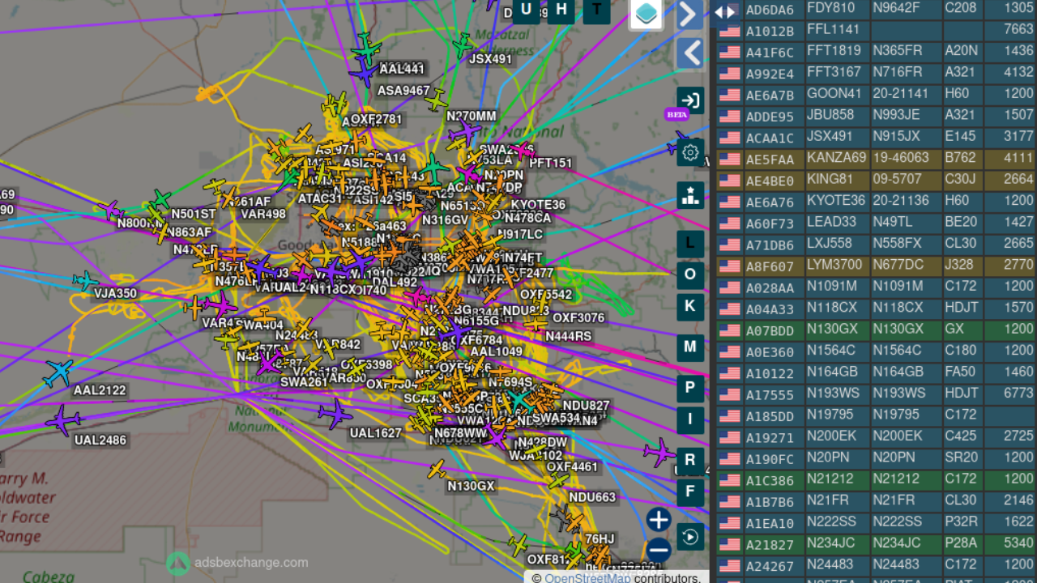
Task: Select the AAL2122 blue aircraft icon
Action: click(x=58, y=372)
